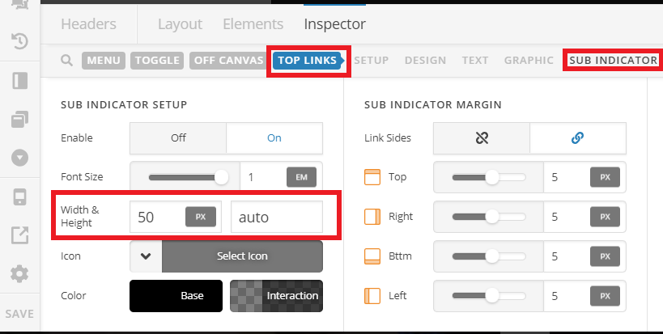Open the history clock icon in sidebar
663x334 pixels.
20,41
